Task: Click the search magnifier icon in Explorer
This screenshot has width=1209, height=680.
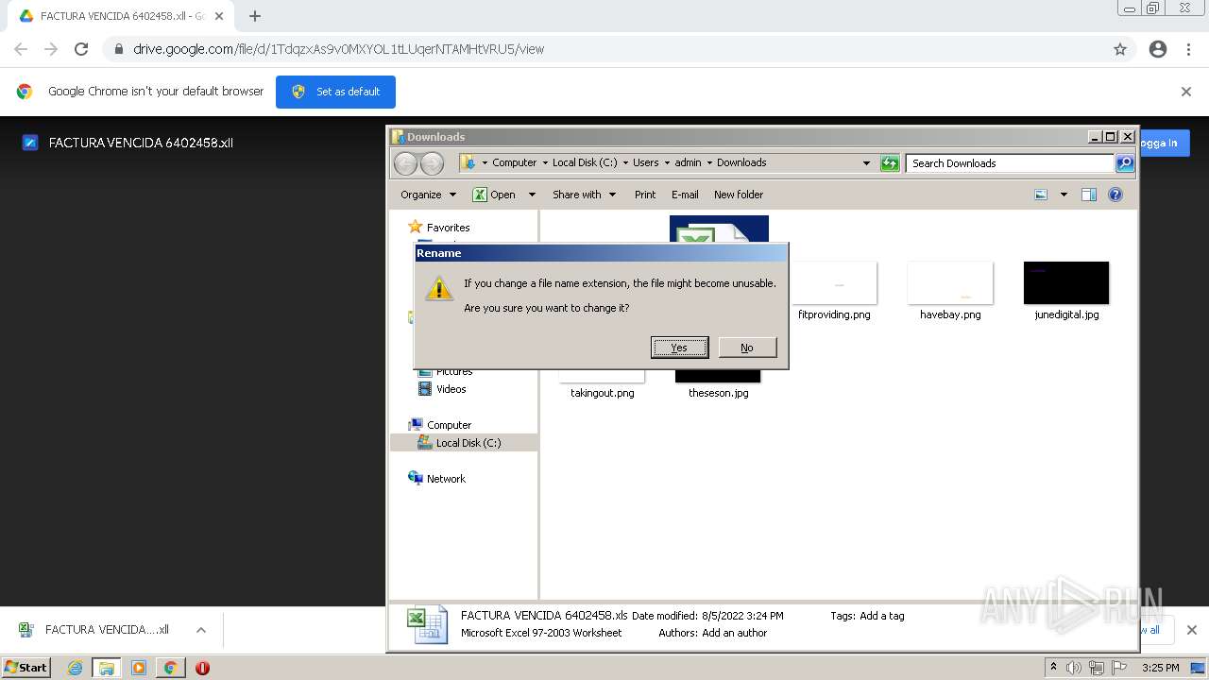Action: 1124,163
